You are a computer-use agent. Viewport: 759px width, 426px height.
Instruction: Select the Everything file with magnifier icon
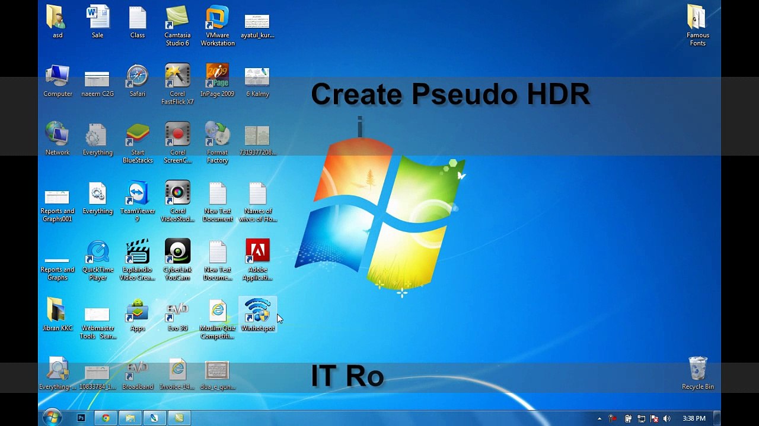98,198
